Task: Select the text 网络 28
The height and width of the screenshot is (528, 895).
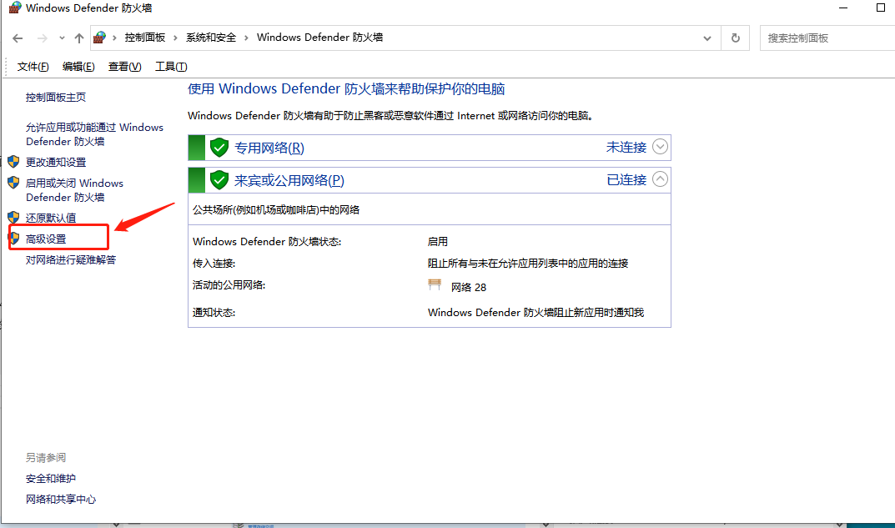Action: tap(469, 287)
